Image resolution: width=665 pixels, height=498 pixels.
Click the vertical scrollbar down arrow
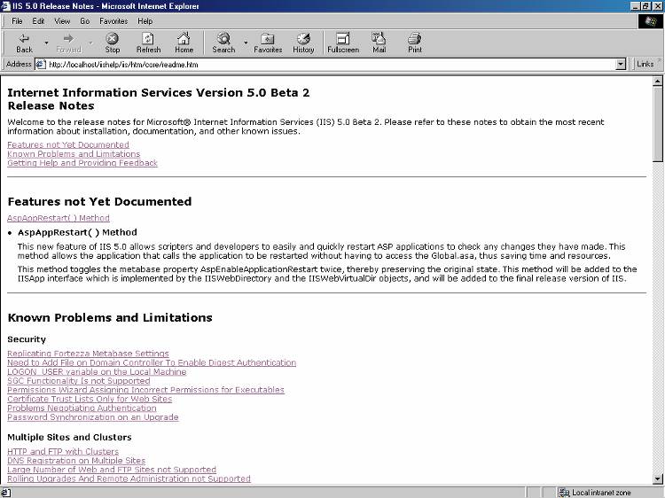[x=657, y=479]
